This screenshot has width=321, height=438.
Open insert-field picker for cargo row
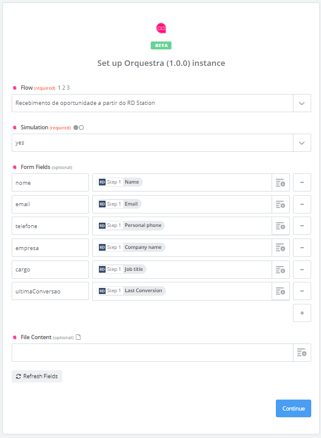click(281, 270)
